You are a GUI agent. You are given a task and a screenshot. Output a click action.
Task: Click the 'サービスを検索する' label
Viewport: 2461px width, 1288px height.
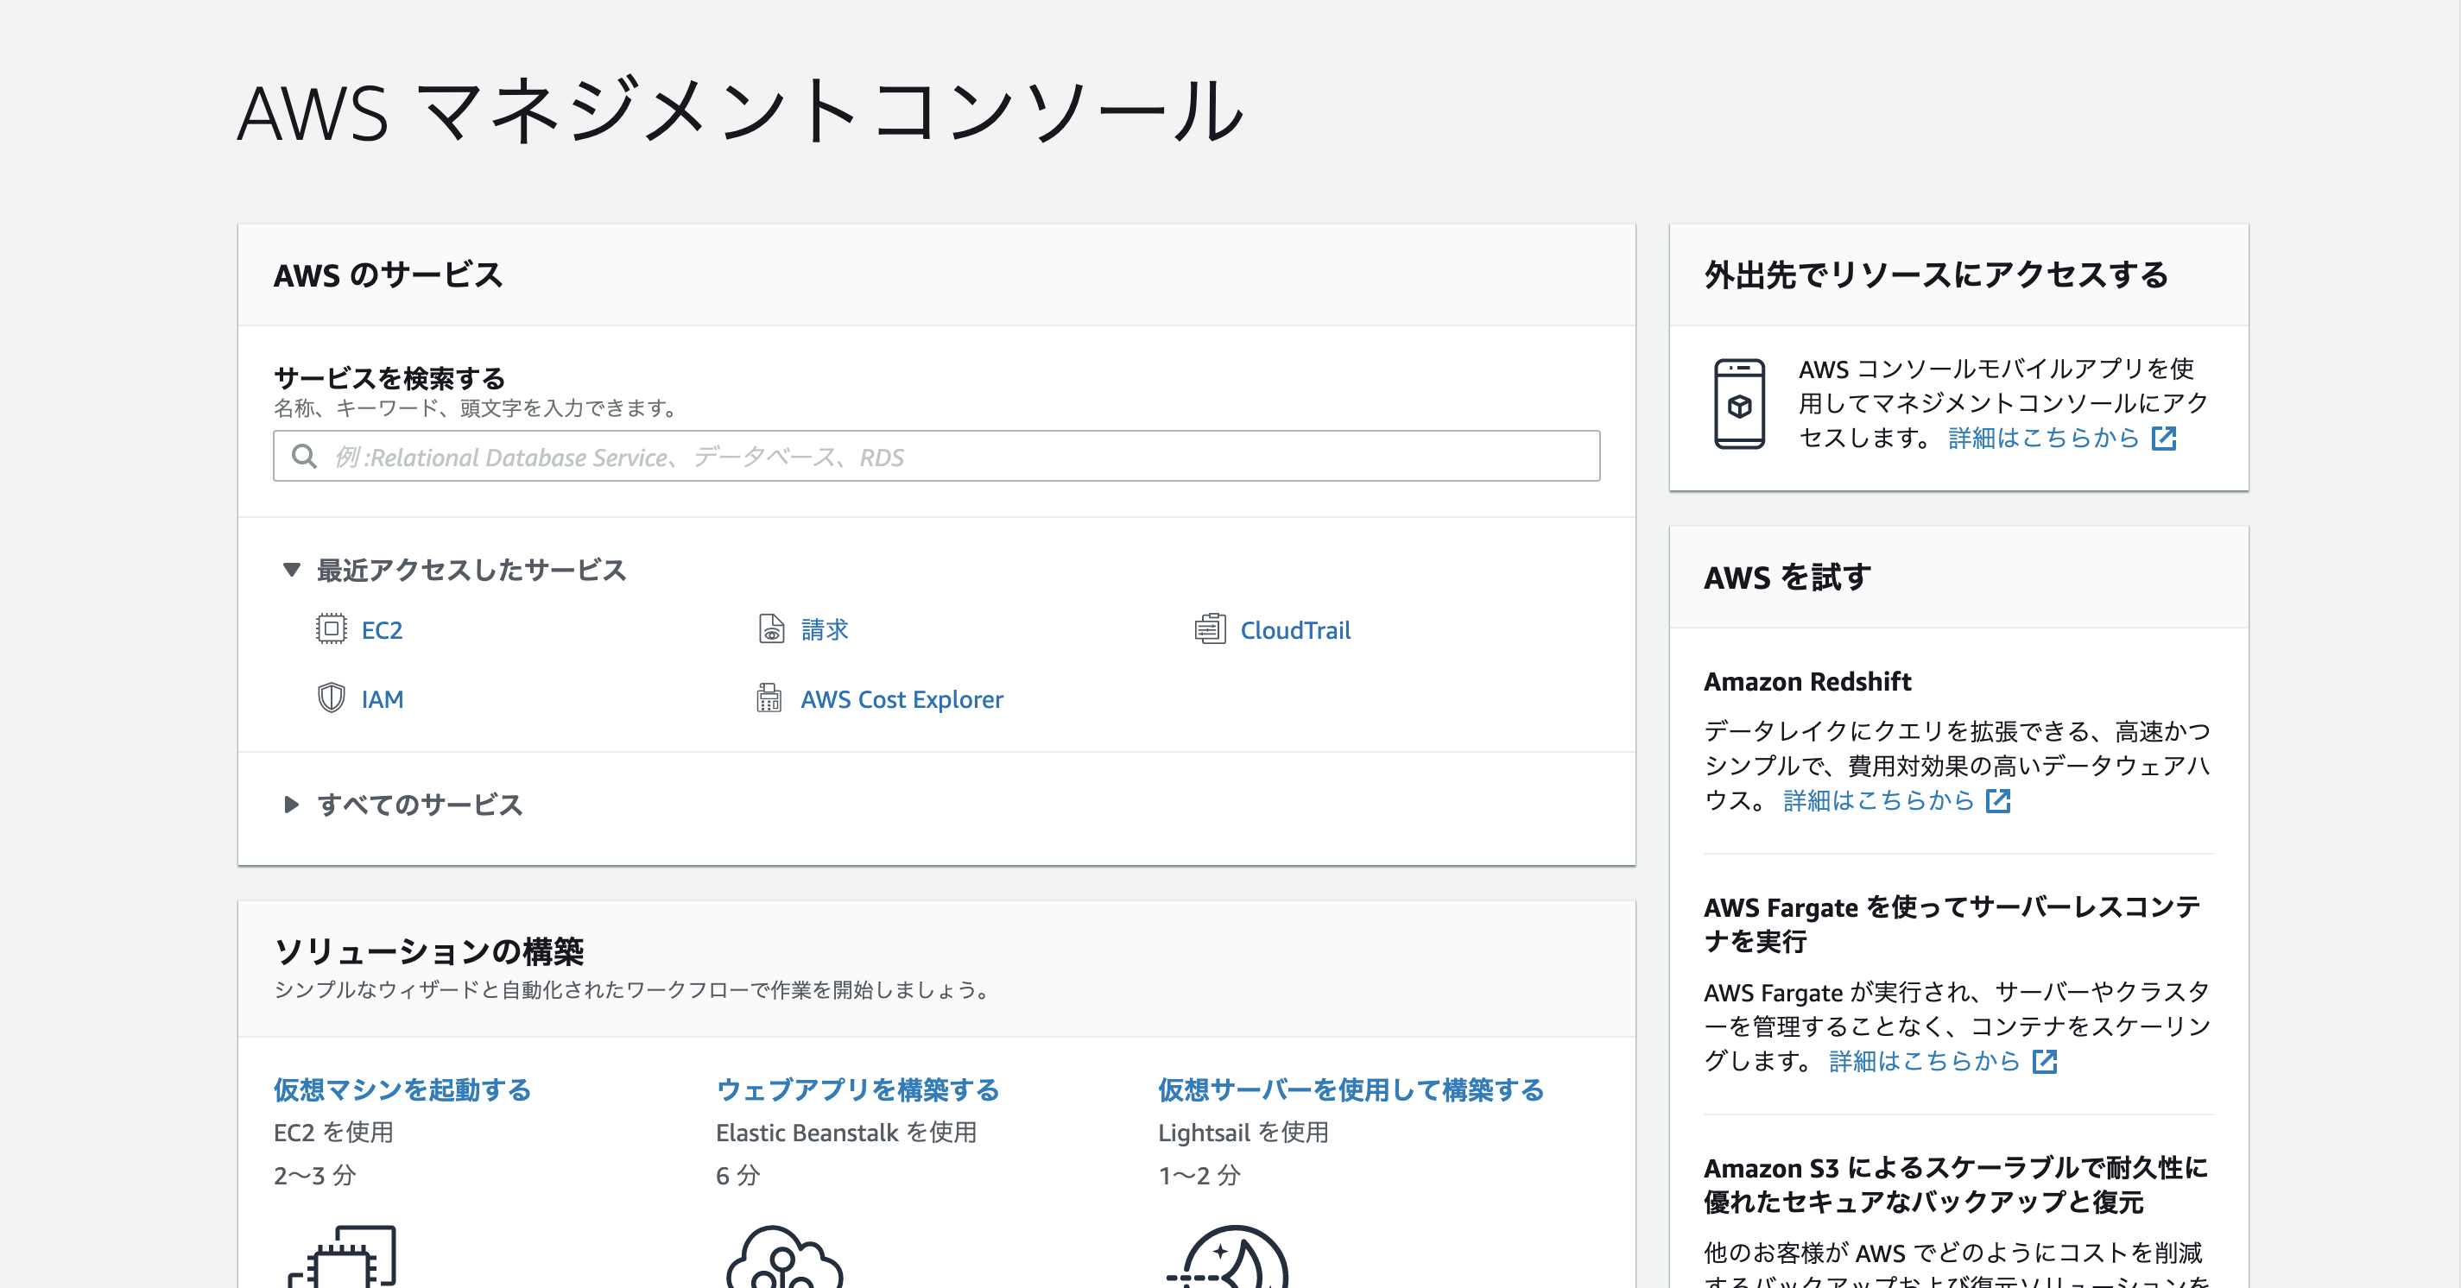[x=389, y=378]
